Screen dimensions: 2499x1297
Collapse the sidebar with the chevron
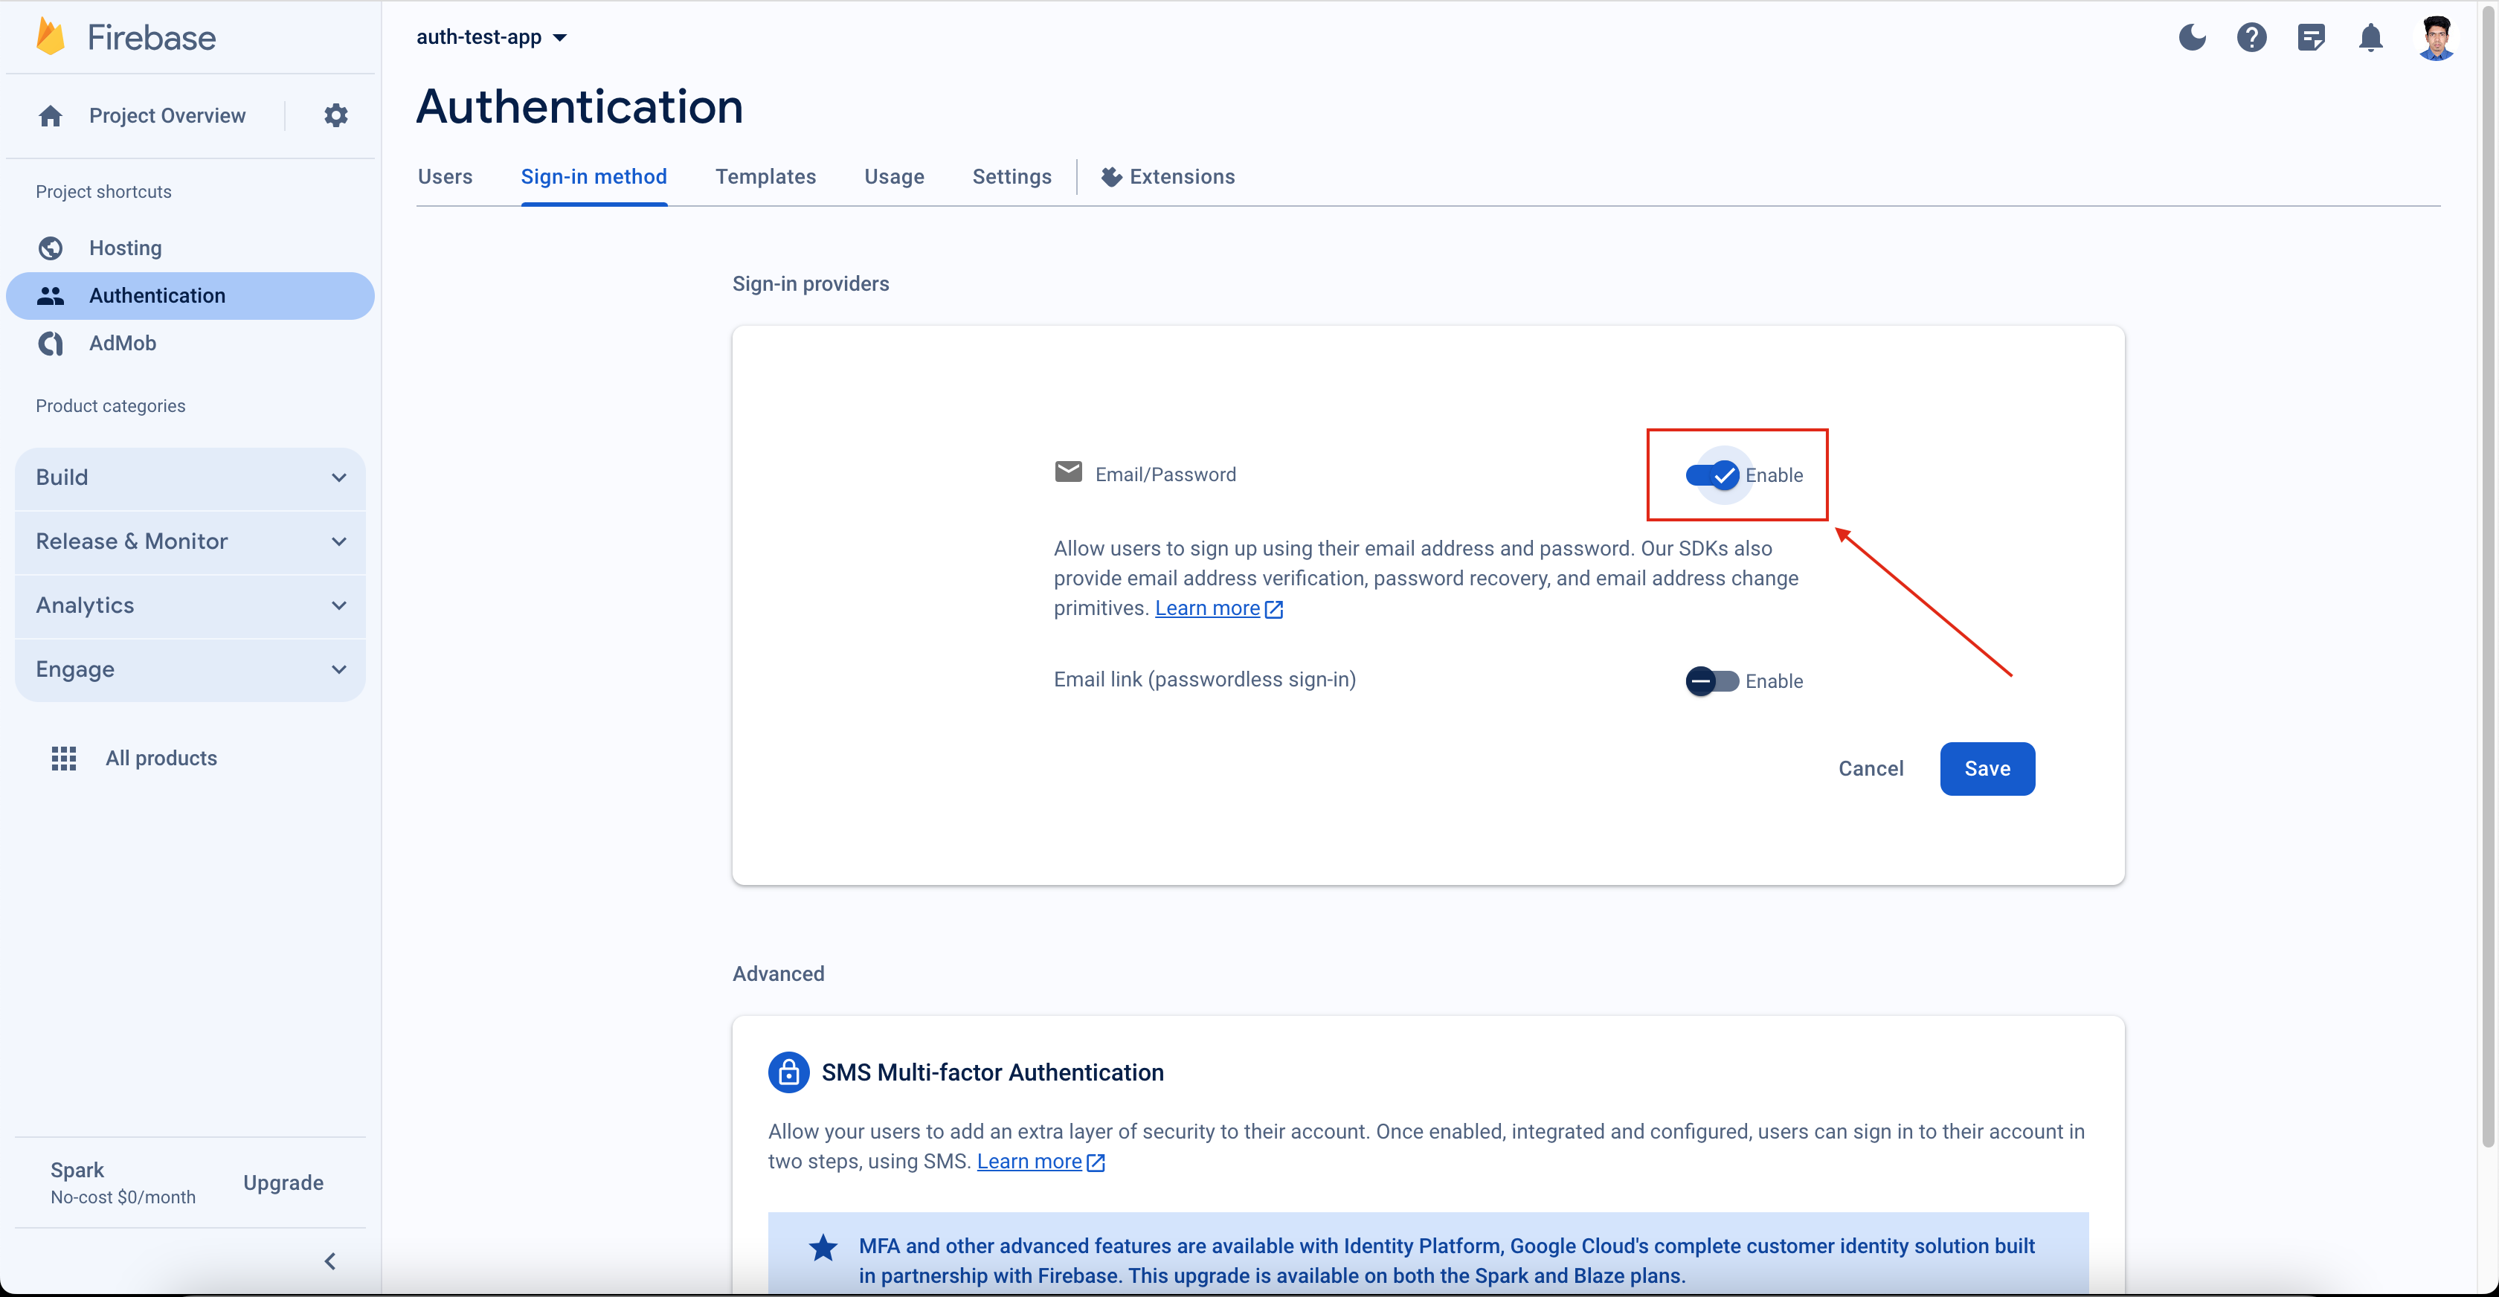[x=329, y=1261]
